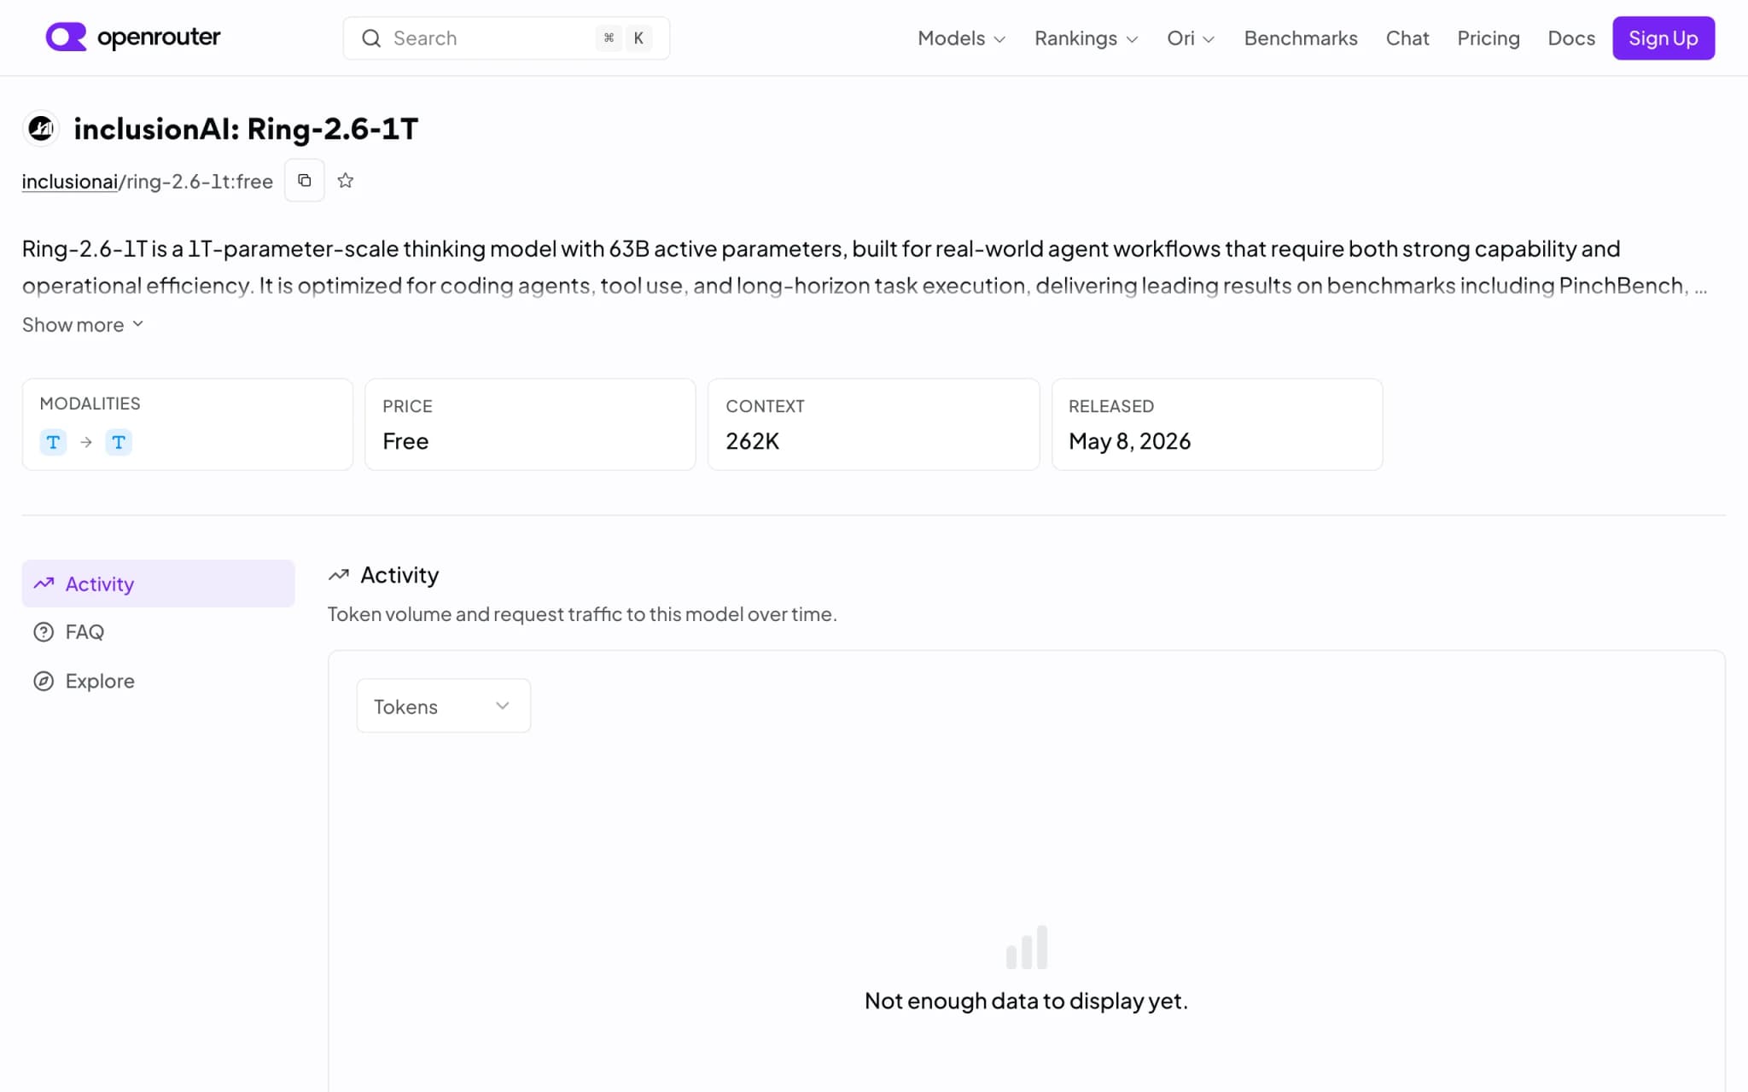The width and height of the screenshot is (1748, 1092).
Task: Click the 'inclusionAI: Ring-2.6-1T' title
Action: tap(246, 129)
